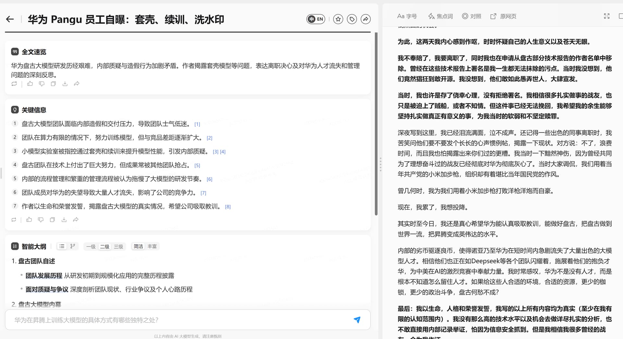Click the 面对质疑与争议 outline item
The image size is (623, 339).
click(x=47, y=289)
